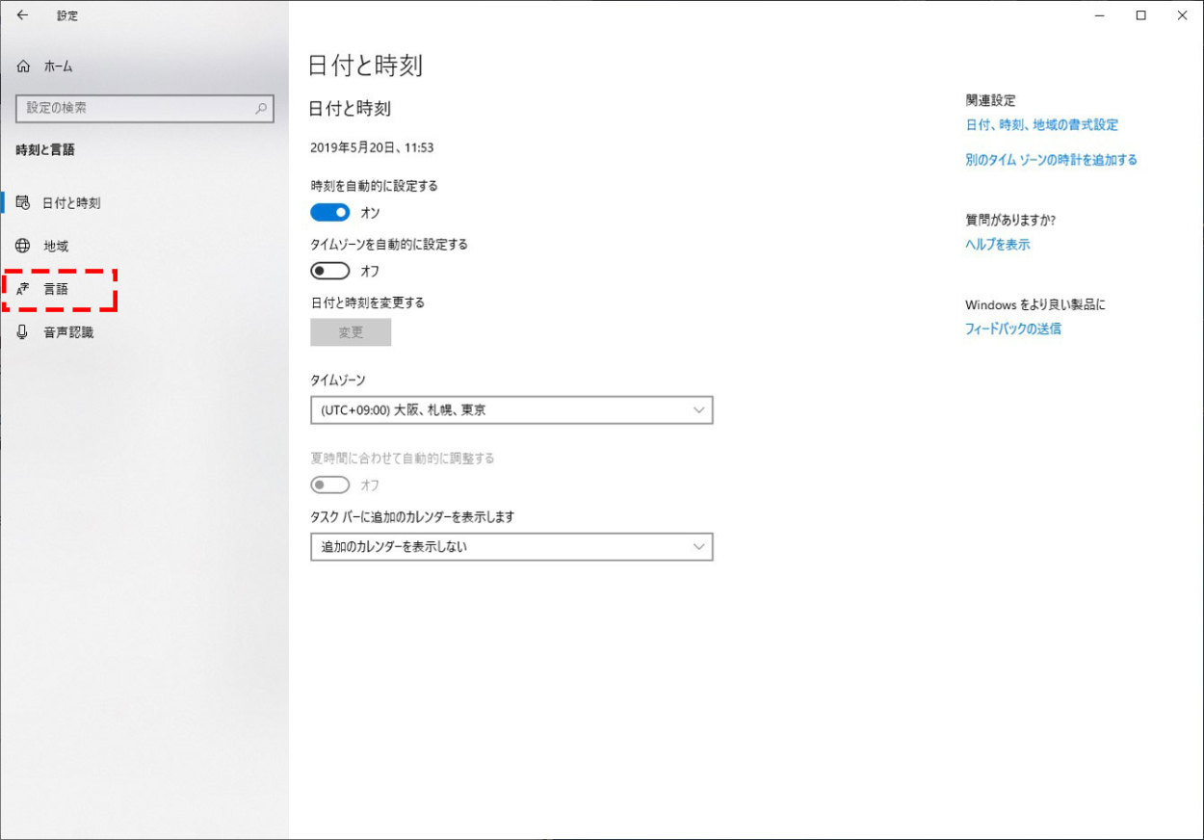1204x840 pixels.
Task: Maximize the Settings window
Action: pos(1140,15)
